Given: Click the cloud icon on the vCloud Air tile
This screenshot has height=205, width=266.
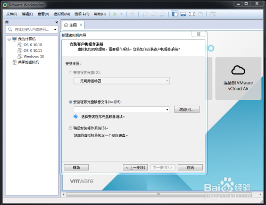Looking at the screenshot, I should coord(238,70).
